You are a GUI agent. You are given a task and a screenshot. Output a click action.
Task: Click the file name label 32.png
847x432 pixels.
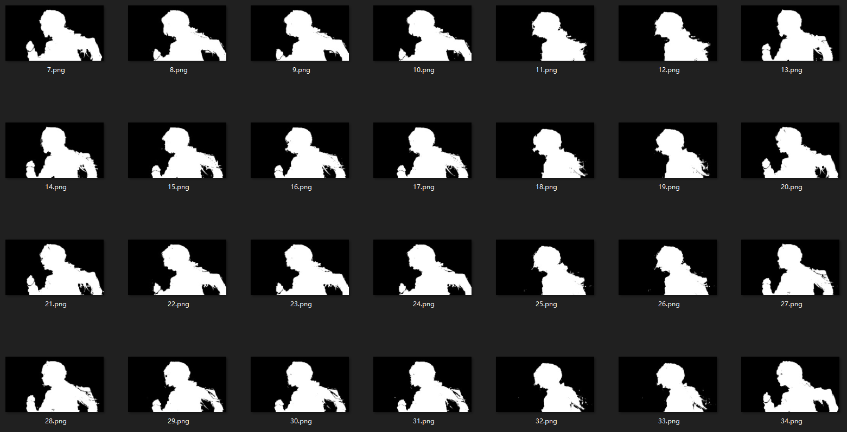coord(546,421)
